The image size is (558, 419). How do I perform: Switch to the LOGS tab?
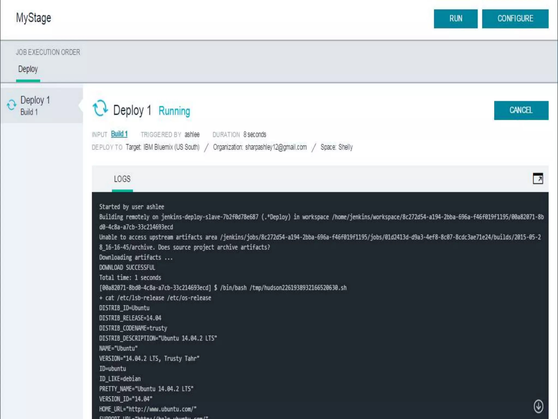[122, 179]
